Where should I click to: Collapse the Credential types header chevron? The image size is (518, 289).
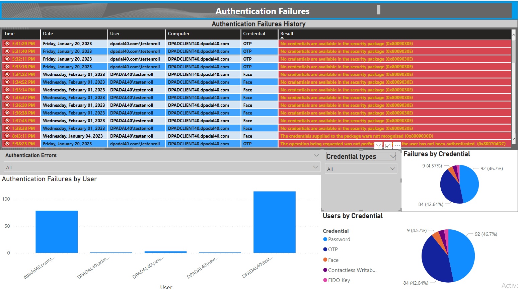point(393,156)
